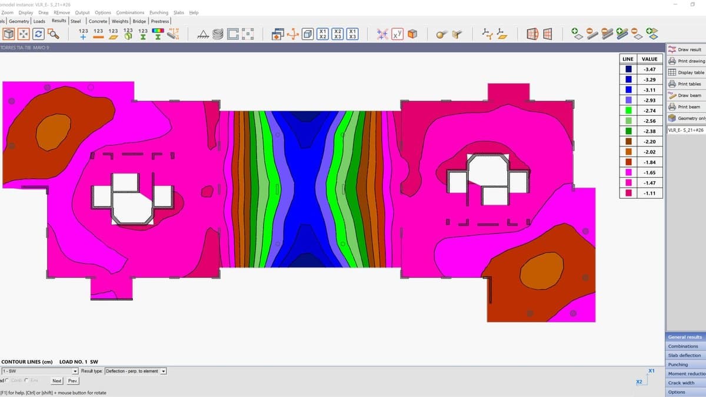Viewport: 706px width, 397px height.
Task: Switch to the Loads tab
Action: [39, 21]
